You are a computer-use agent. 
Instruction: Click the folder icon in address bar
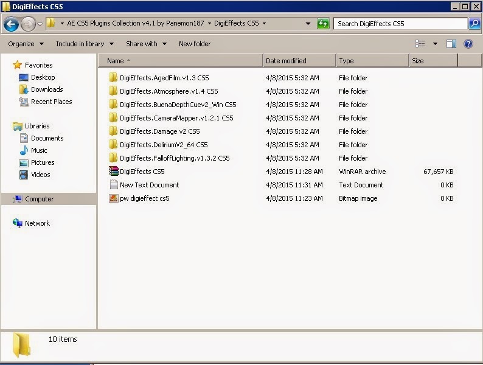tap(51, 23)
